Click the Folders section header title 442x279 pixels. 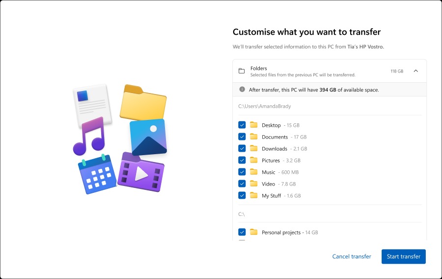pos(259,69)
